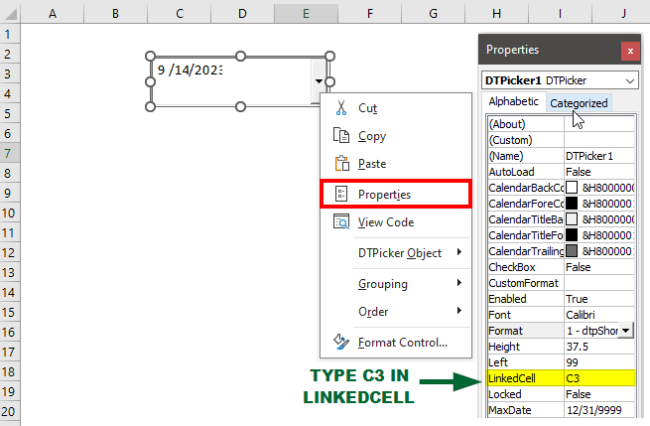Switch to the Alphabetic tab
650x426 pixels.
tap(513, 101)
